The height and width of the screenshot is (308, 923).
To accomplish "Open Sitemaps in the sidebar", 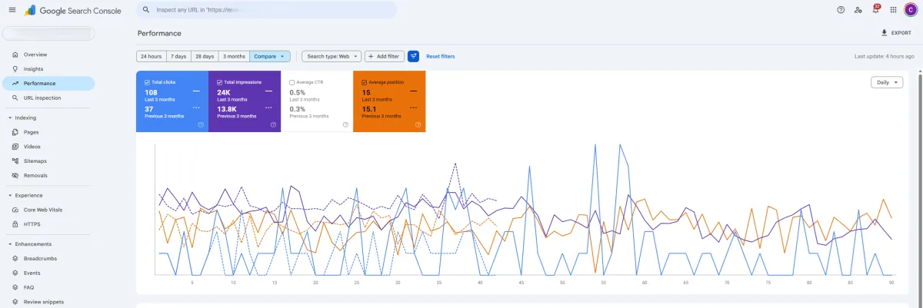I will [35, 161].
